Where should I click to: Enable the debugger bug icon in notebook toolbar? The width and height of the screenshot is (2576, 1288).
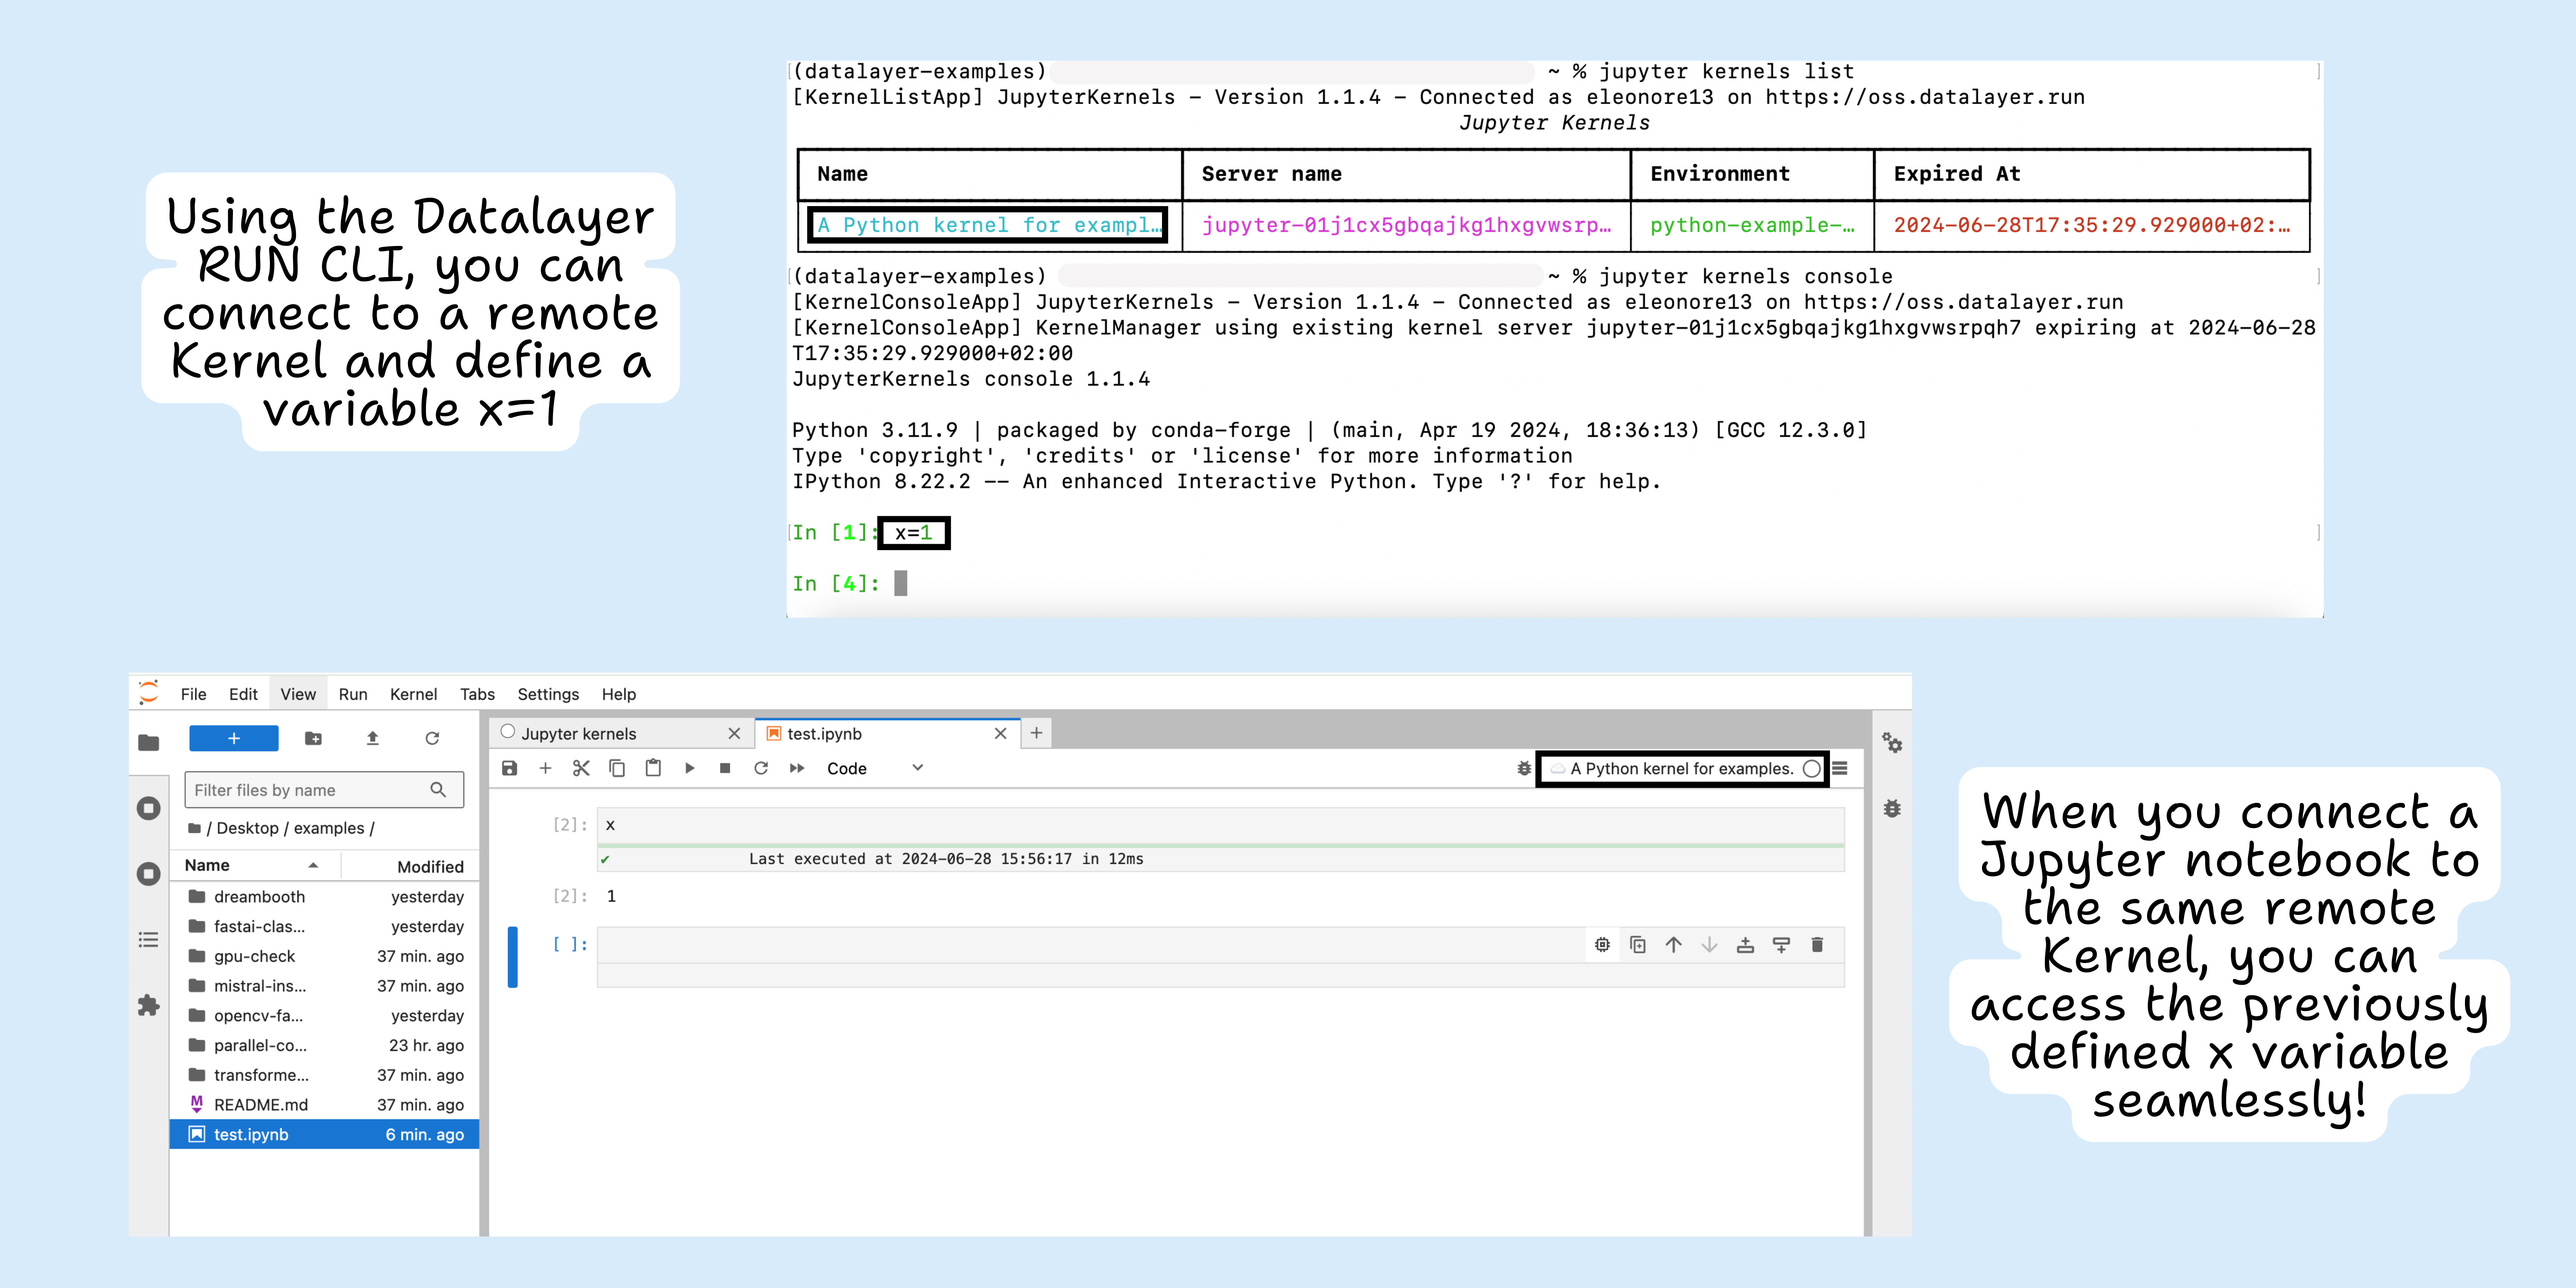pos(1523,768)
